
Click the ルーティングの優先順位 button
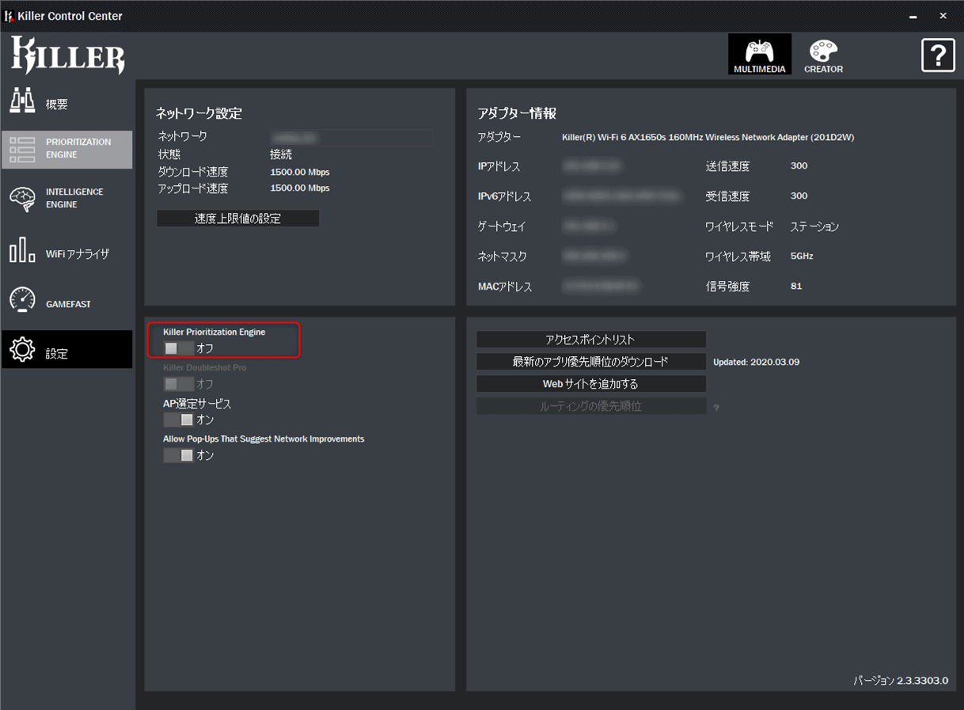[x=590, y=406]
